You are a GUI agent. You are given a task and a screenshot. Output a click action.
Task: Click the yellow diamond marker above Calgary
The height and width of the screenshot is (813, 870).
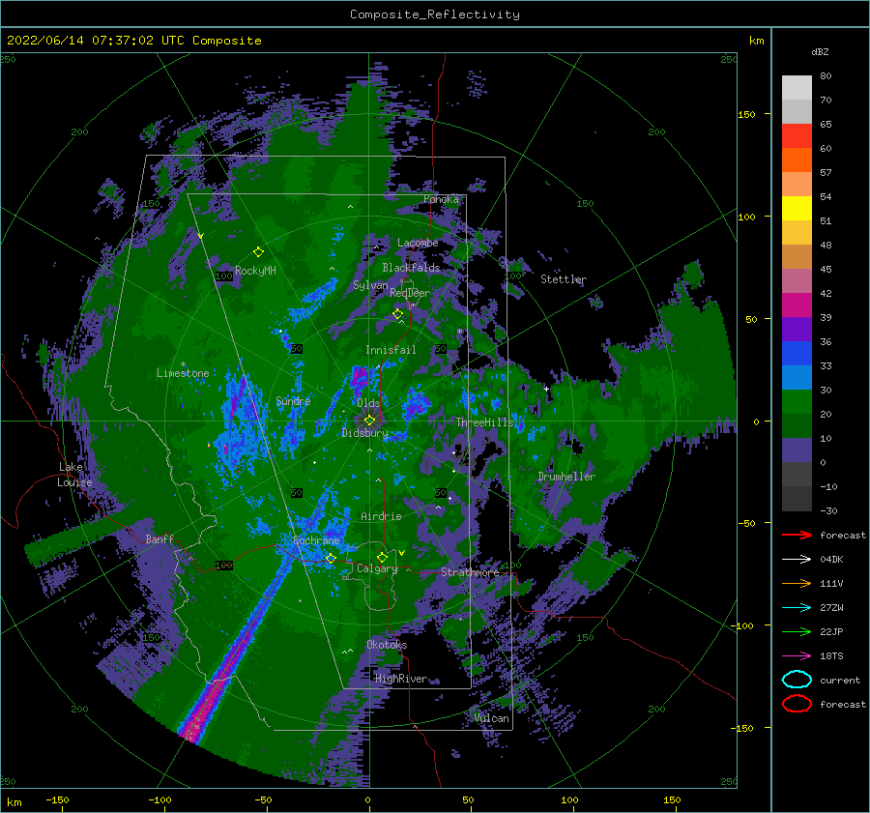pyautogui.click(x=382, y=557)
